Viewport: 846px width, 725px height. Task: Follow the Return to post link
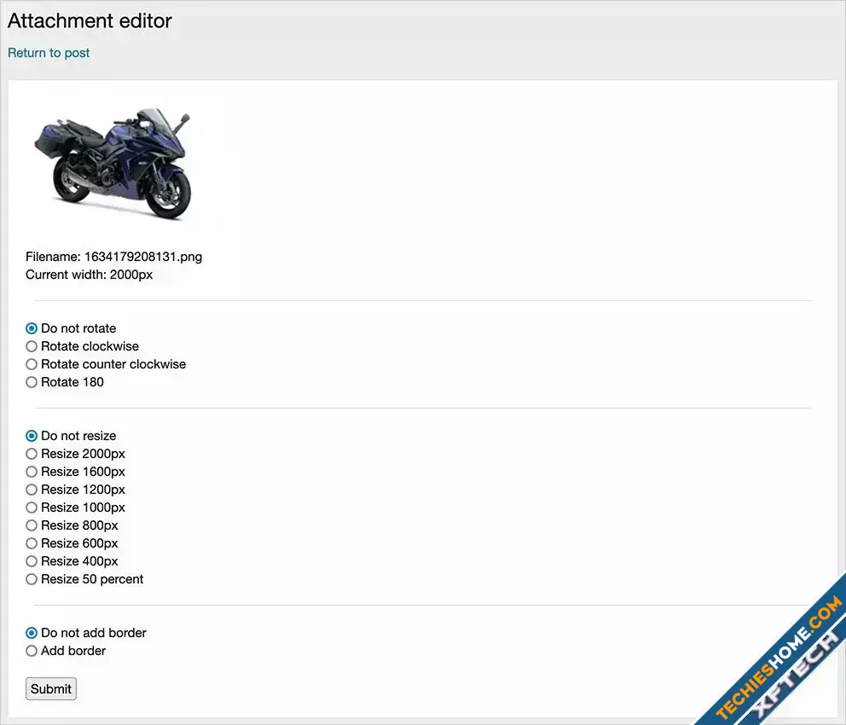(x=49, y=53)
